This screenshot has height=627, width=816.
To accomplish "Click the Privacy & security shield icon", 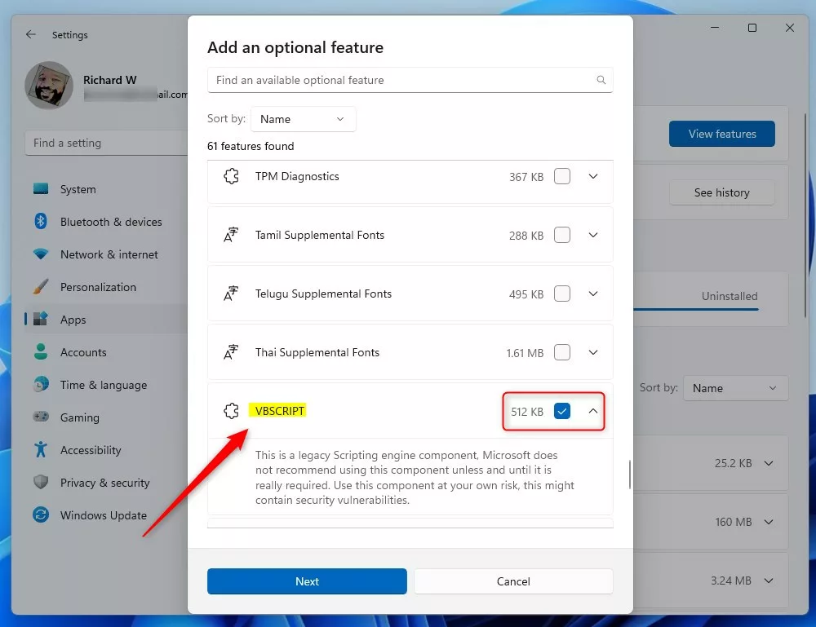I will coord(41,483).
